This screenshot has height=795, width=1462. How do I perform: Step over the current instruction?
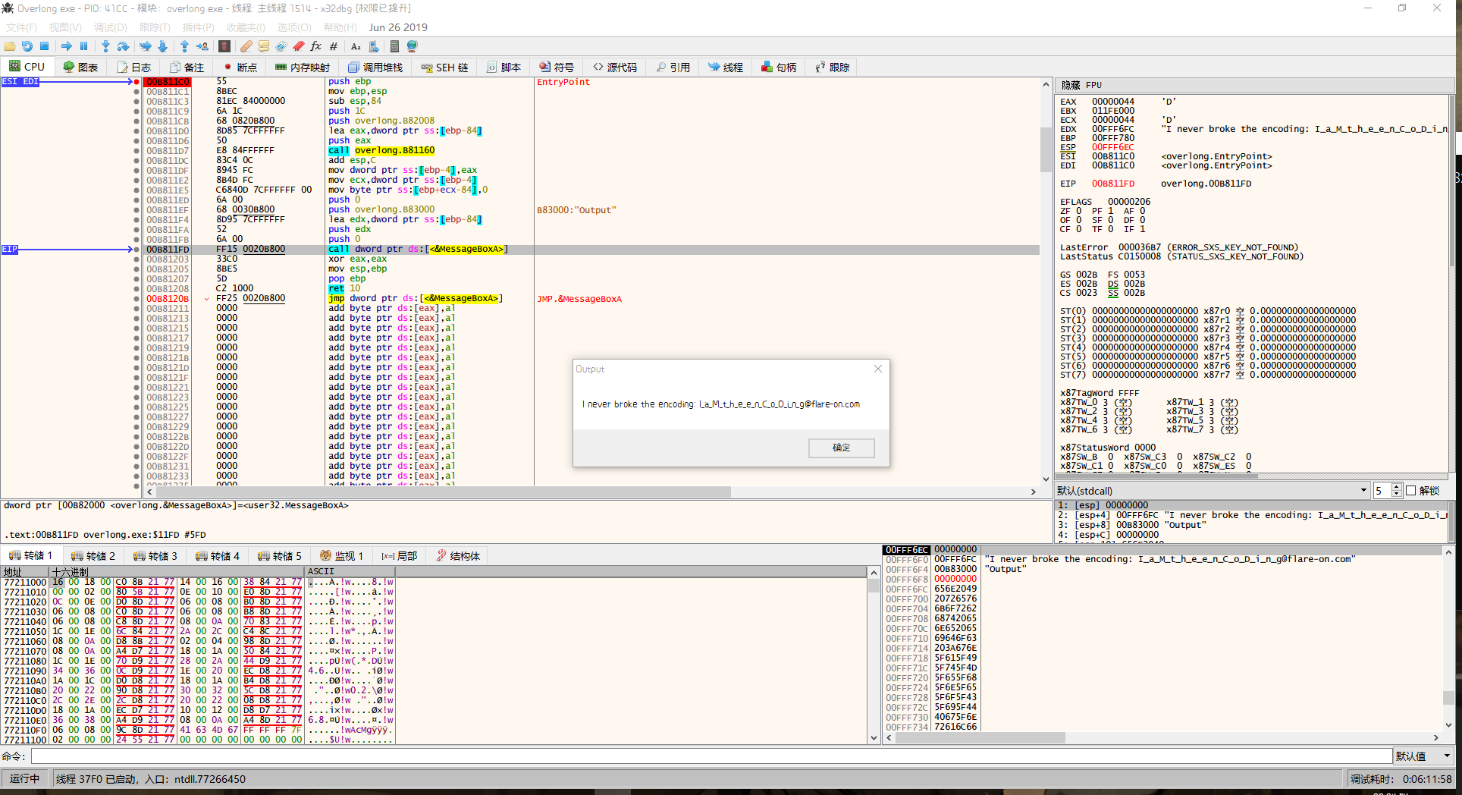pyautogui.click(x=123, y=46)
